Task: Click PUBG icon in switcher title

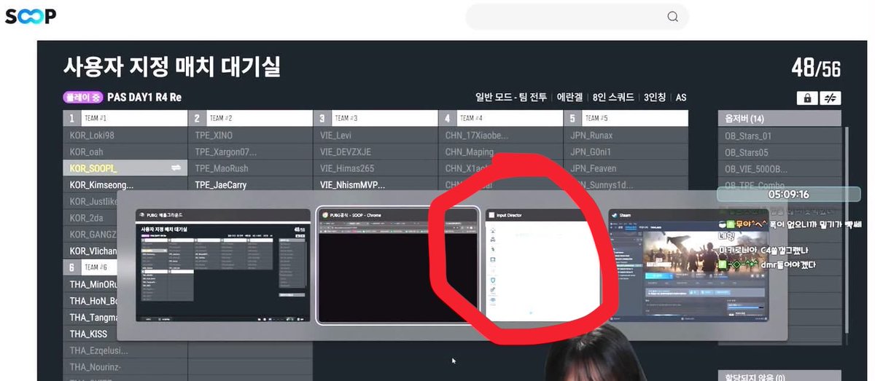Action: (x=142, y=216)
